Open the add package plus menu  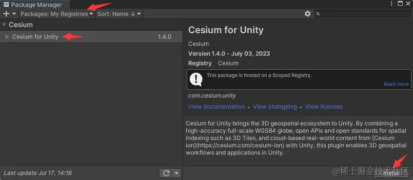(x=9, y=14)
